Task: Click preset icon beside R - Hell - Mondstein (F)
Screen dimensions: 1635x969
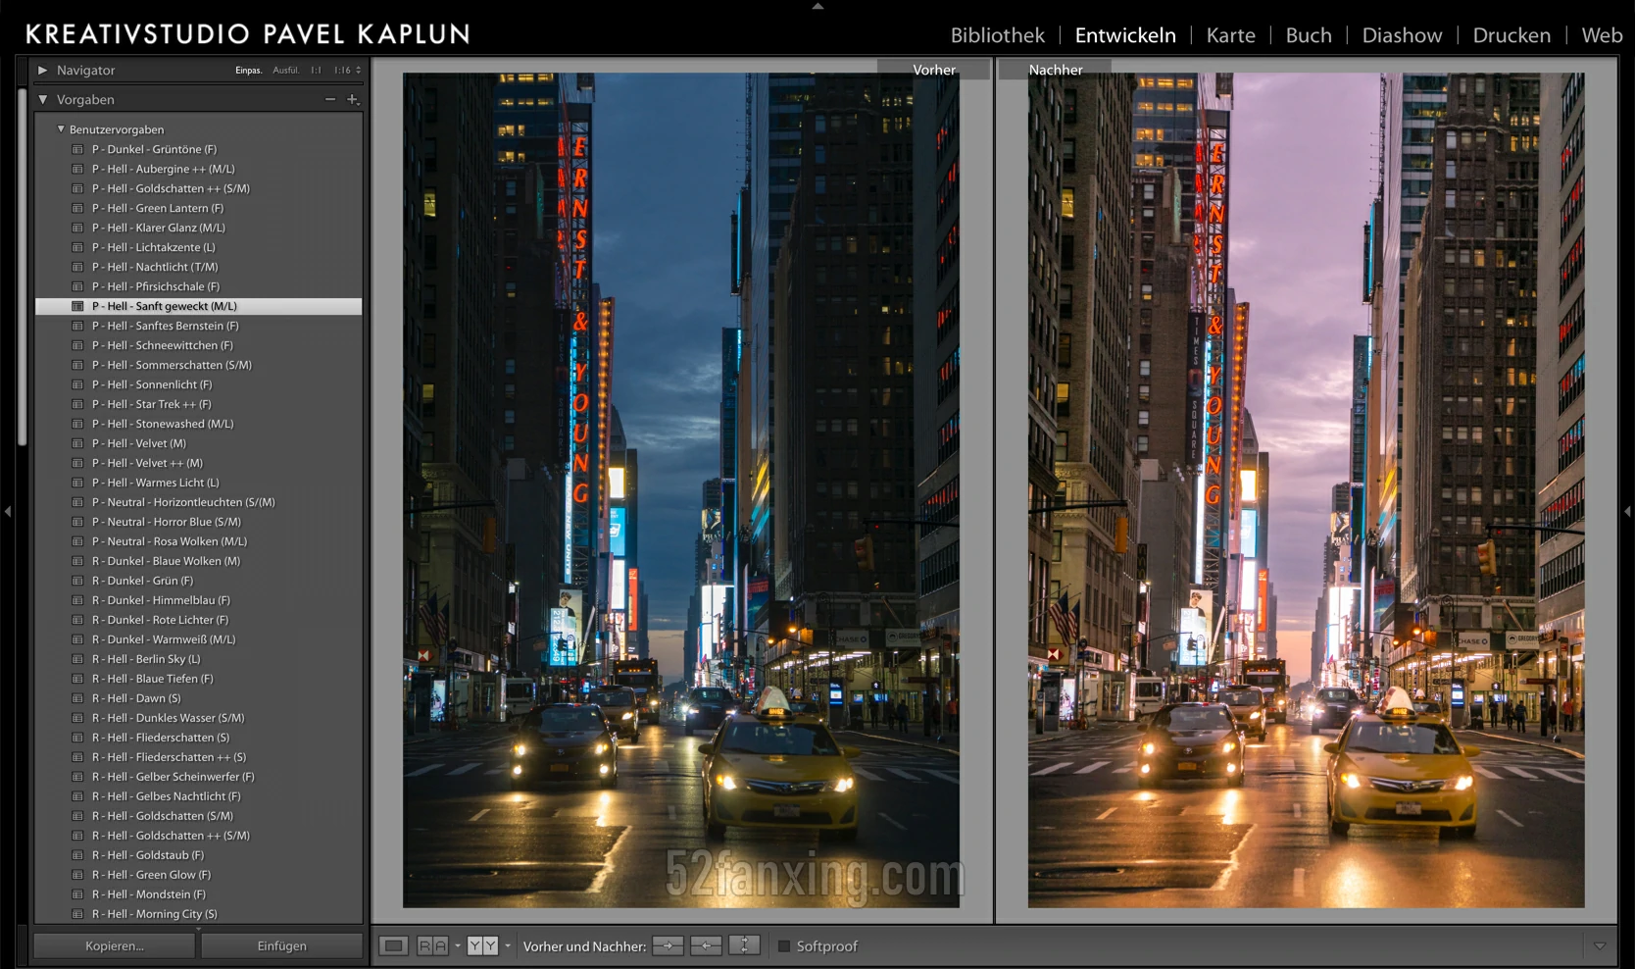Action: tap(77, 894)
